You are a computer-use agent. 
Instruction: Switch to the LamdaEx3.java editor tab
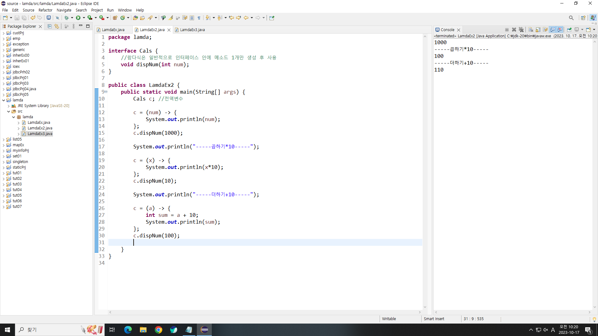pos(192,30)
